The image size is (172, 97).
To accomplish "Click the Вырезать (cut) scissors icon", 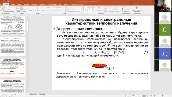I will pos(3,7).
